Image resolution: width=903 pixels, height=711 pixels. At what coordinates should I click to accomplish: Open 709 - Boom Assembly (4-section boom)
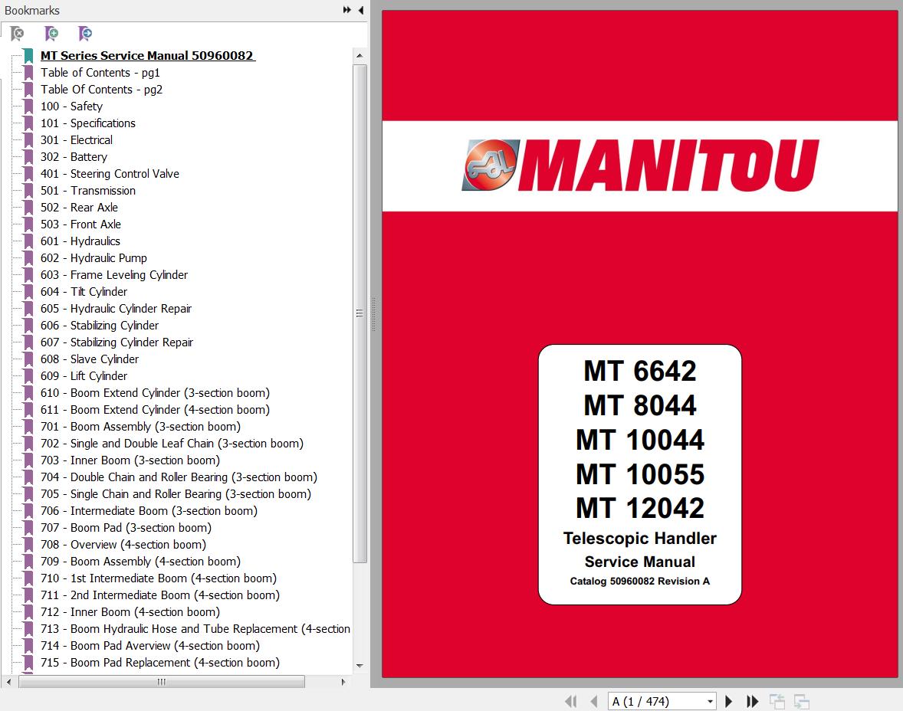(x=140, y=562)
